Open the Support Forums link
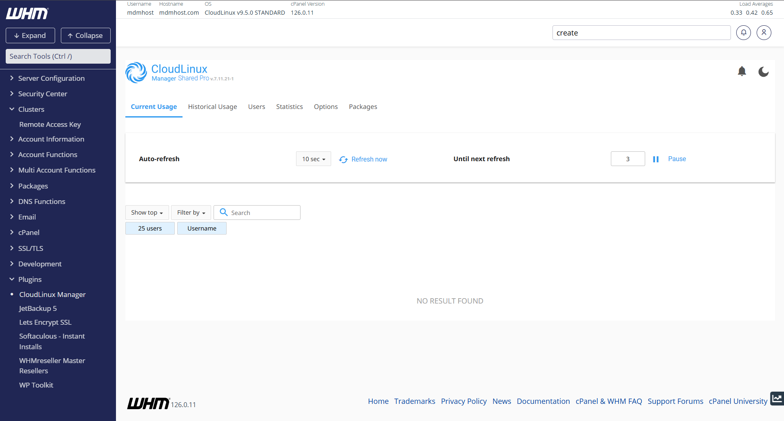Viewport: 784px width, 421px height. pos(675,401)
